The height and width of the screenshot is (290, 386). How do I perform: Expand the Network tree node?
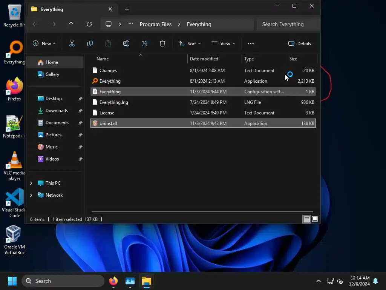(31, 195)
